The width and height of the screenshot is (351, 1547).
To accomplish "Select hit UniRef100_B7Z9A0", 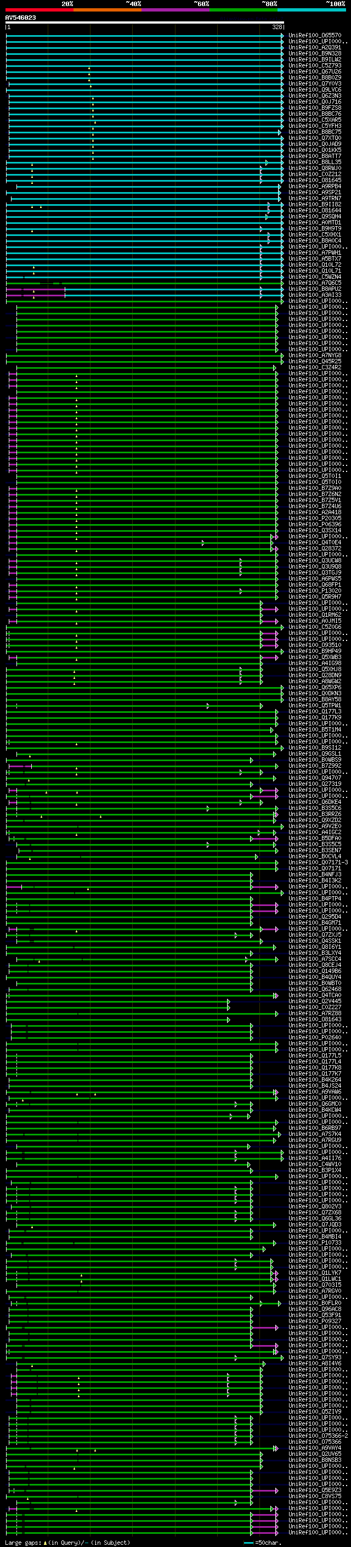I will coord(315,488).
